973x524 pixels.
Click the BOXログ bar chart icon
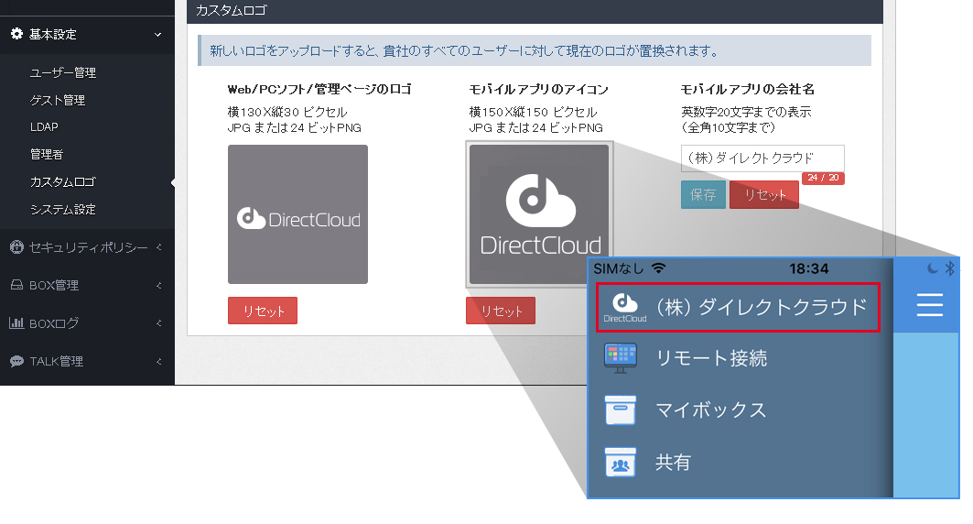[16, 322]
